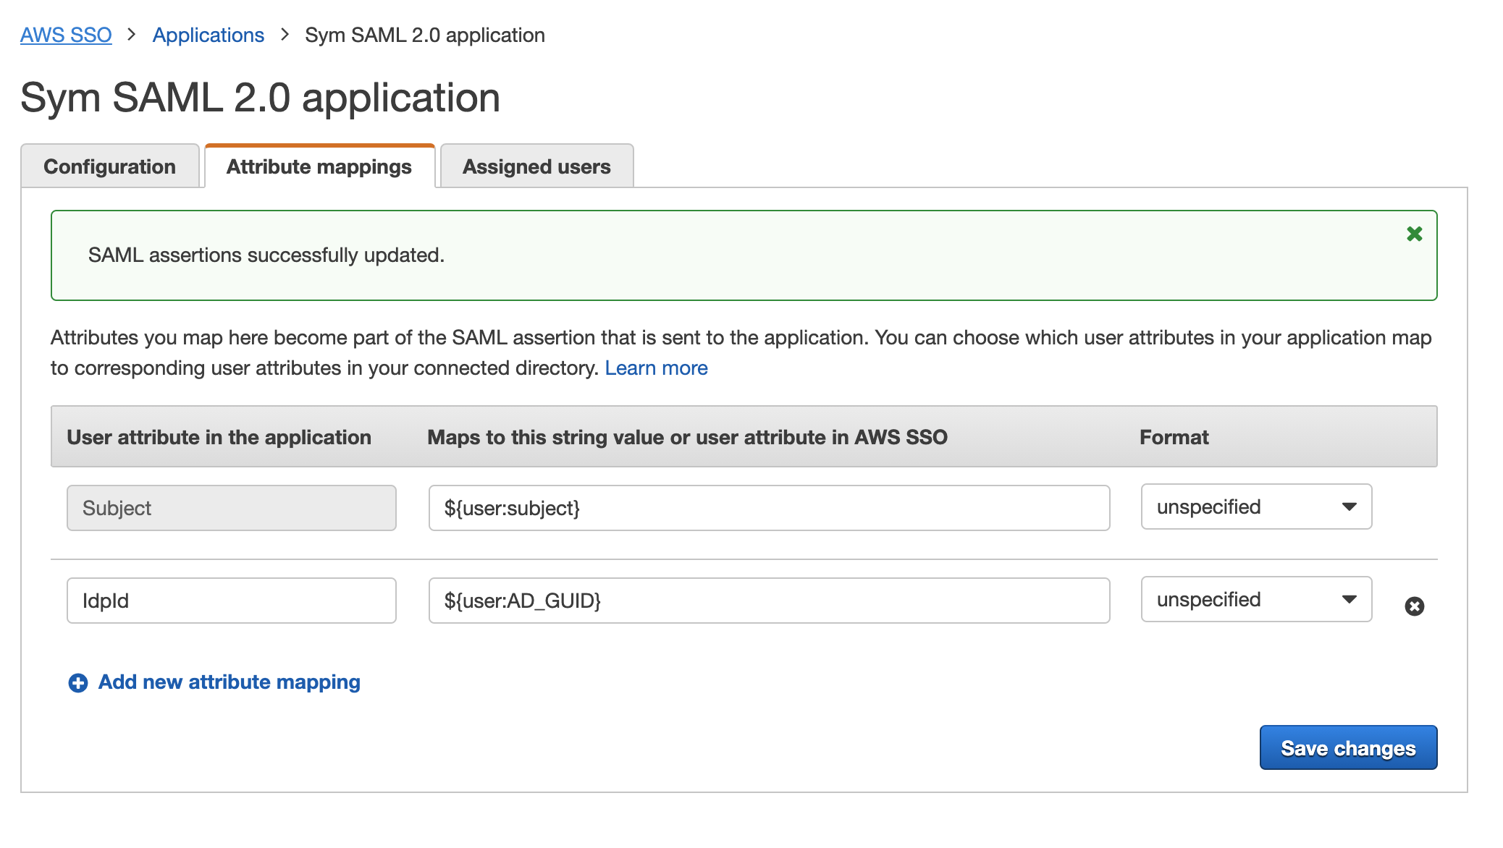Focus the ${user:subject} value field
The height and width of the screenshot is (848, 1503).
click(769, 508)
